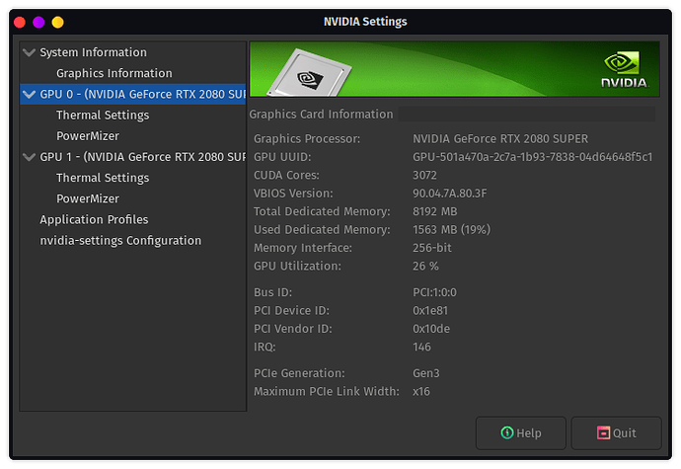681x469 pixels.
Task: Click the VBIOS Version: label
Action: [293, 194]
